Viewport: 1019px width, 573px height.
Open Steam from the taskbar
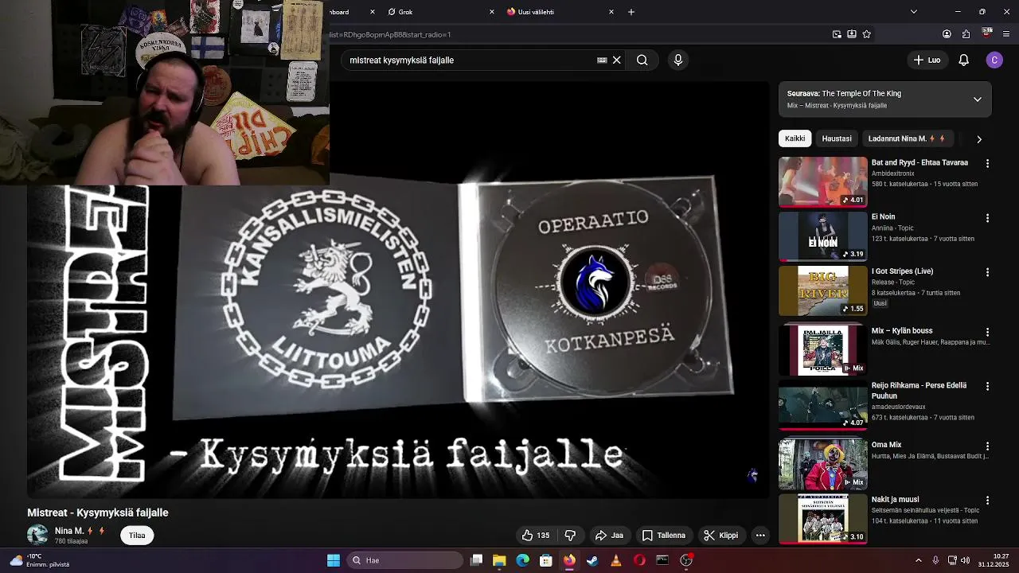(592, 560)
